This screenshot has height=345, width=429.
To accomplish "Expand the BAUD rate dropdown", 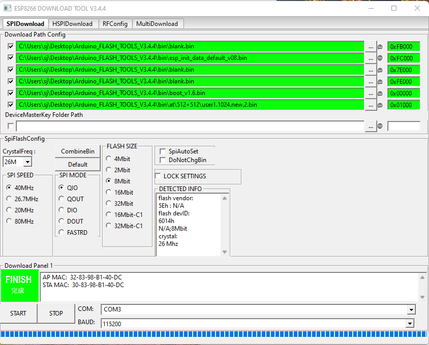I will [410, 324].
